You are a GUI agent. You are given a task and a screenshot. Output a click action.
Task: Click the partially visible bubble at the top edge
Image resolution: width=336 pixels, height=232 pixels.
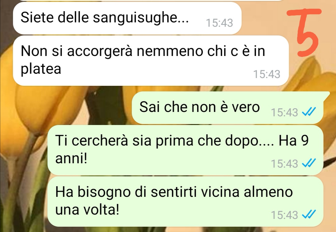[150, 1]
